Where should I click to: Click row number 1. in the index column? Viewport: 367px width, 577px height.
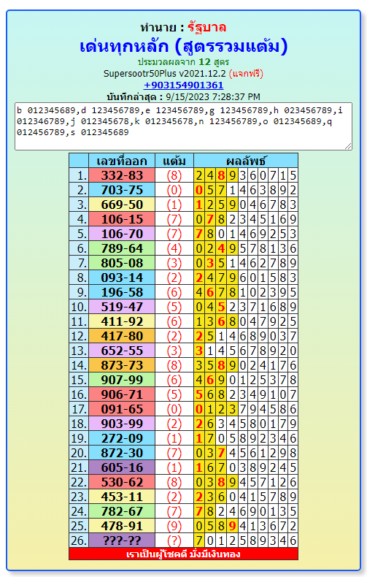(79, 175)
